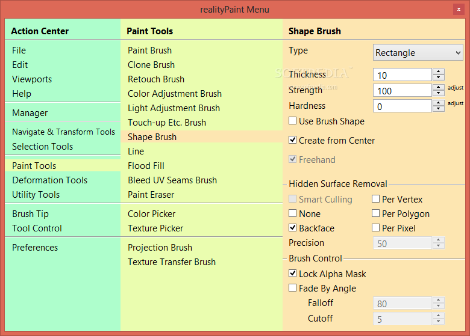
Task: Click the Thickness value field
Action: coord(403,75)
